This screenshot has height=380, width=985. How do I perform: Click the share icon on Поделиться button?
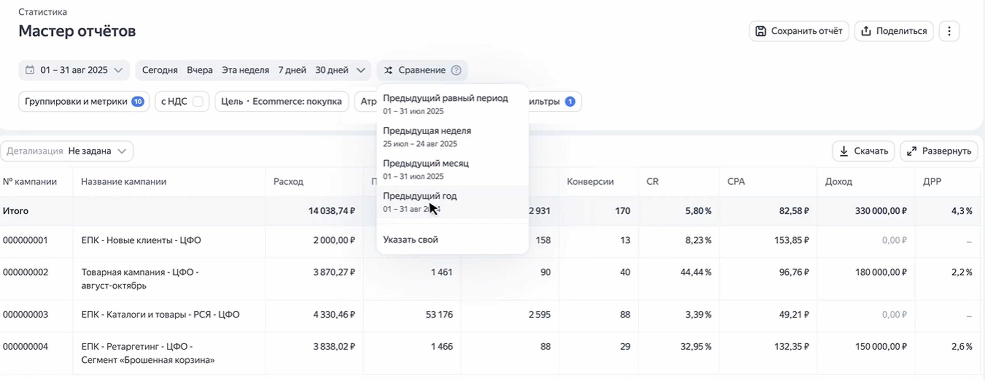click(866, 31)
